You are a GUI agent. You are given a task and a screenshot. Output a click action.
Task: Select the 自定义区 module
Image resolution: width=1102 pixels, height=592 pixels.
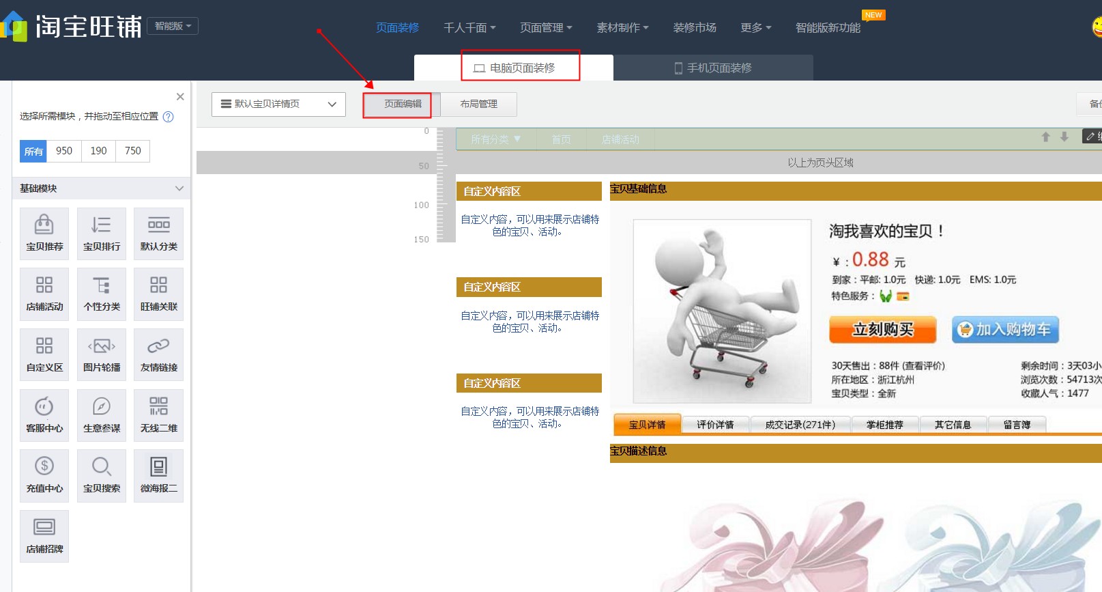[x=44, y=354]
